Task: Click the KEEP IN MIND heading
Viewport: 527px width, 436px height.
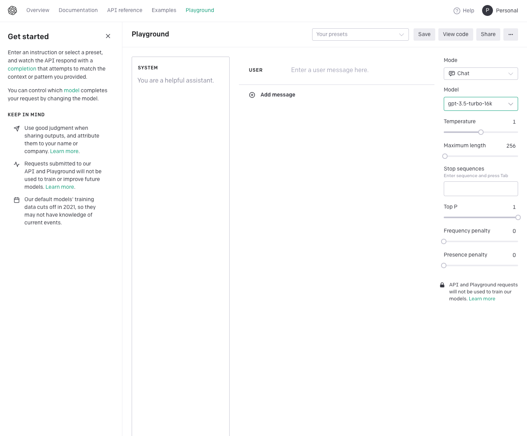Action: [x=26, y=115]
